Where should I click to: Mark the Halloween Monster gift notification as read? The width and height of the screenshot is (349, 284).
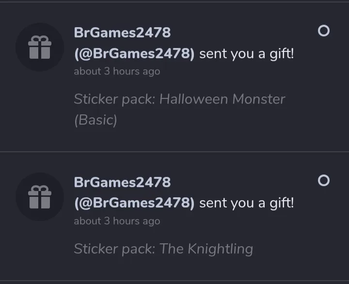click(x=323, y=31)
